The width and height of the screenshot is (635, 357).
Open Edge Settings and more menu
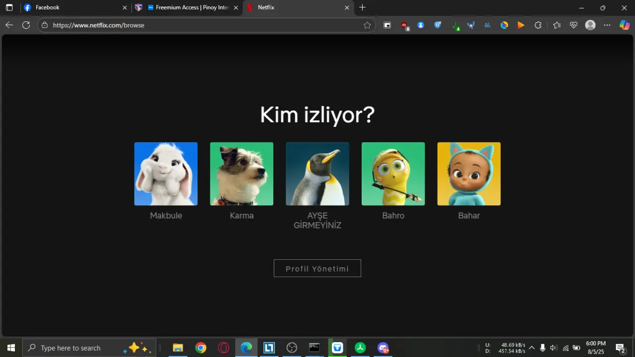click(607, 25)
